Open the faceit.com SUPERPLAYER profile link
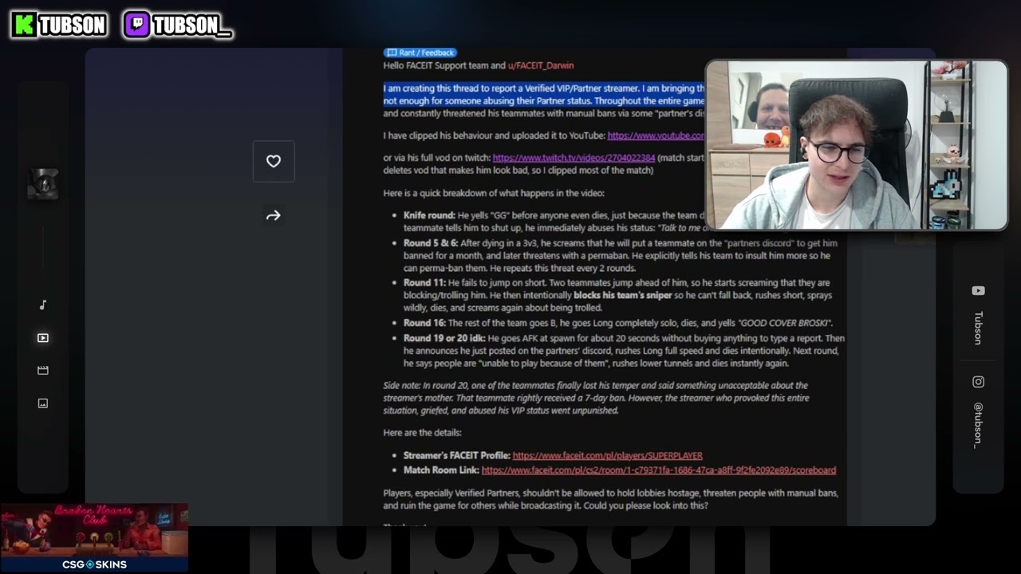 [x=608, y=456]
